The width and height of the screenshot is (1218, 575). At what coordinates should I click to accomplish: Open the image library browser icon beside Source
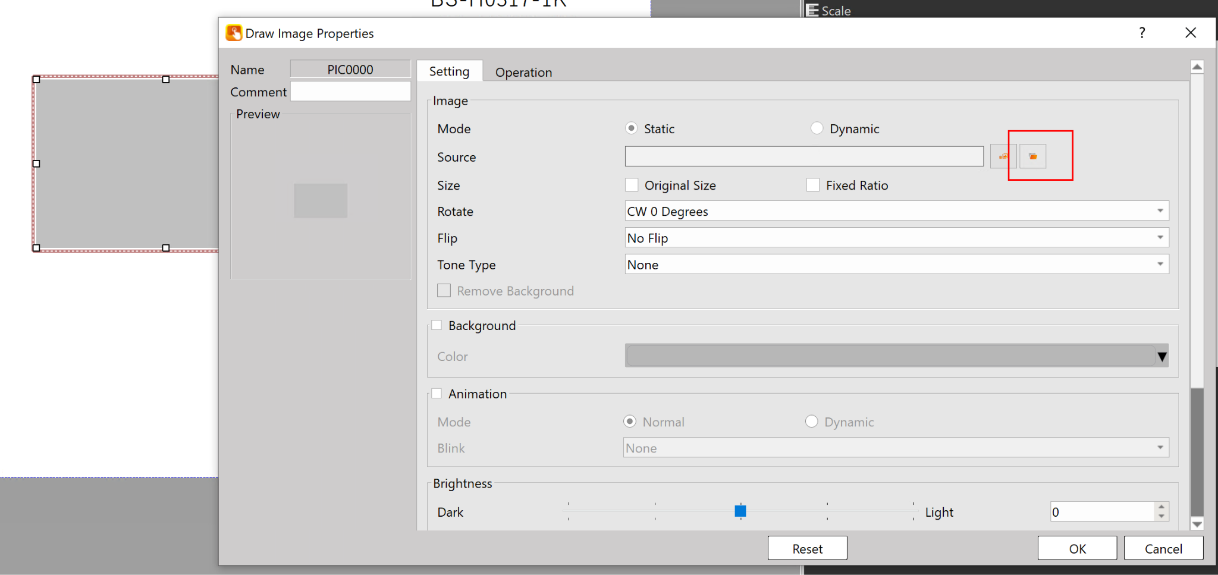click(x=1003, y=156)
